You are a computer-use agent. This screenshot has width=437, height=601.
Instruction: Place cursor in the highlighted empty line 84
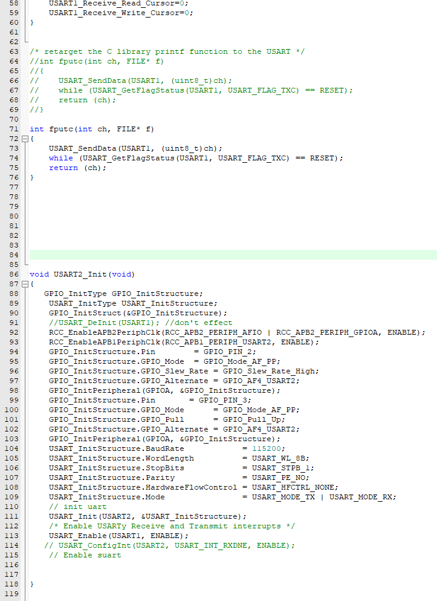(233, 255)
